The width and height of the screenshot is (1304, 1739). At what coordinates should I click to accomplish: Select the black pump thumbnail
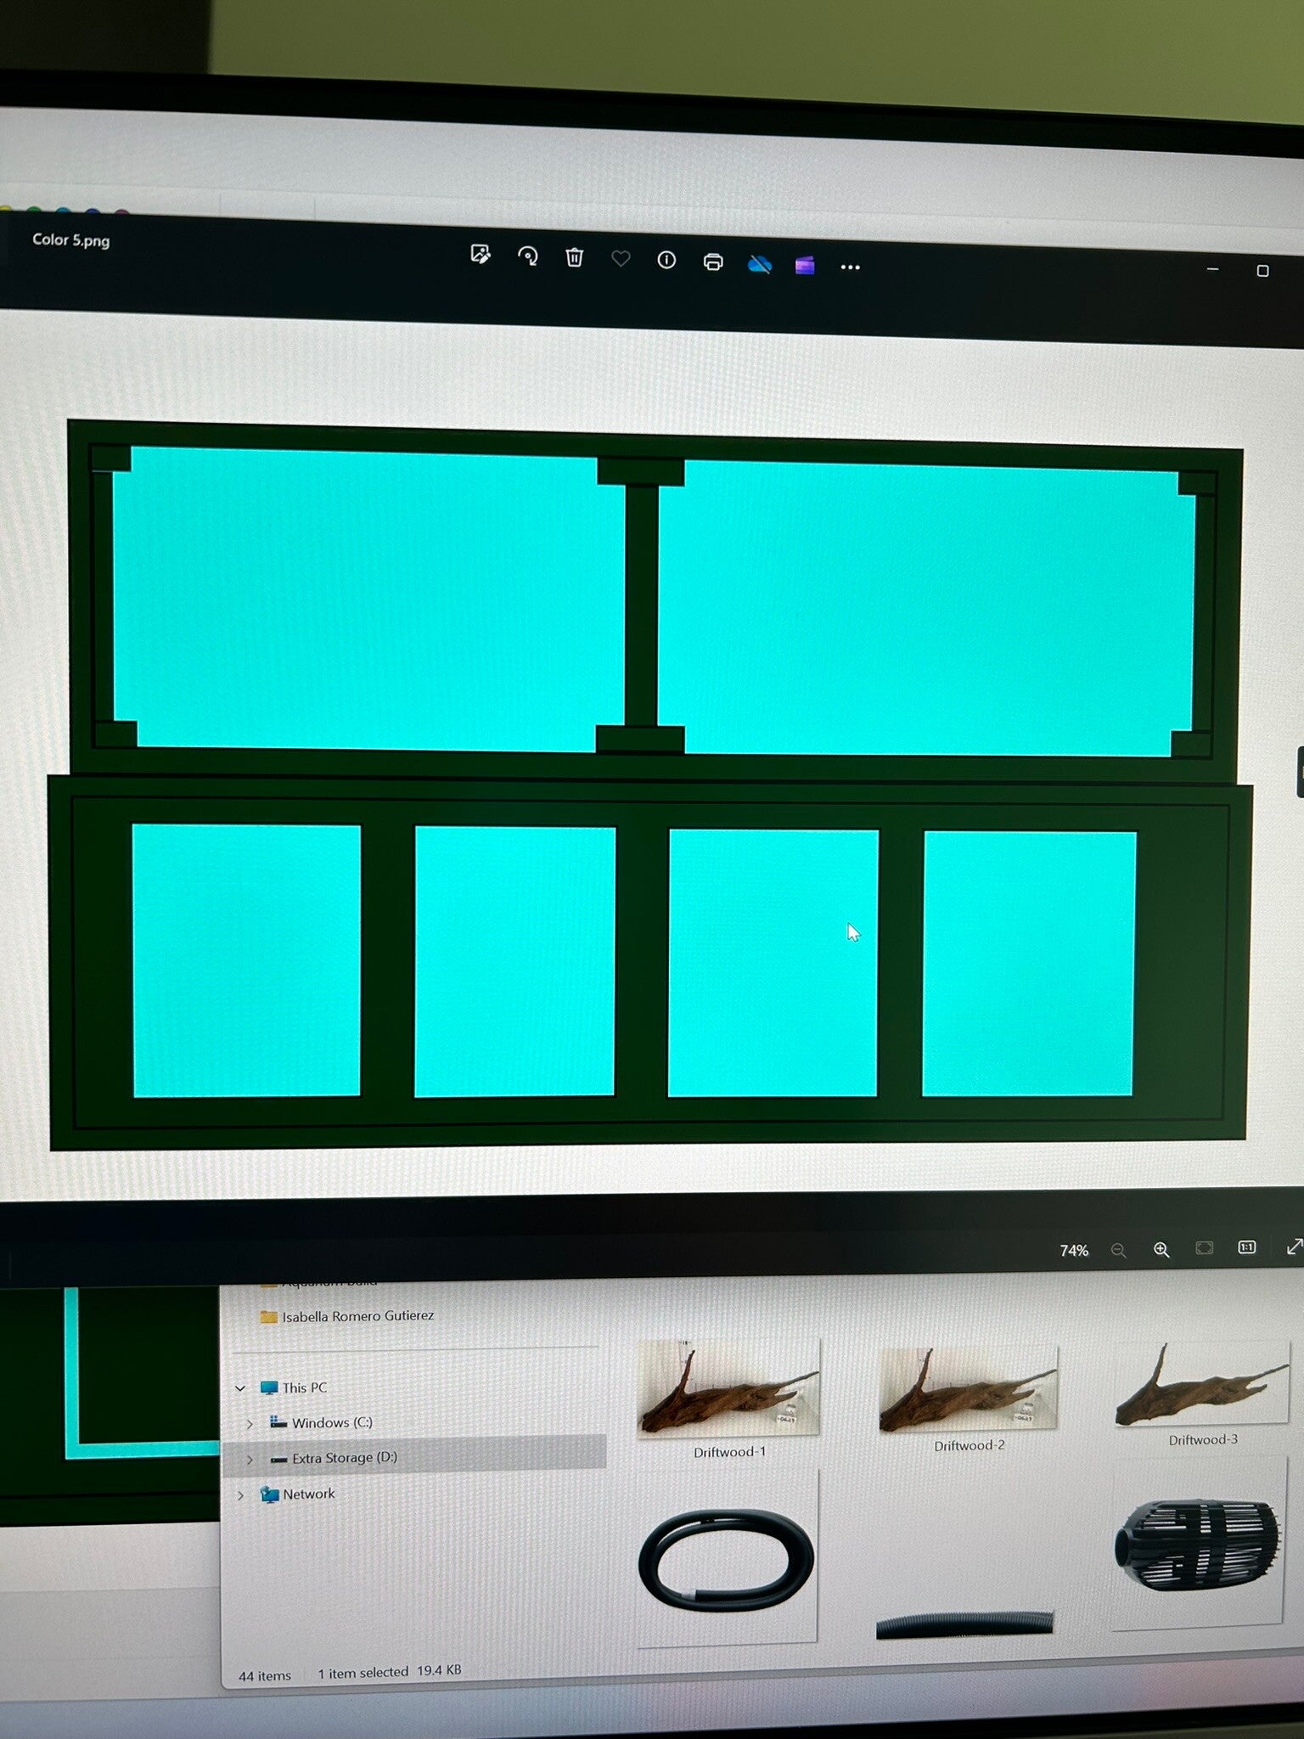pos(1197,1544)
